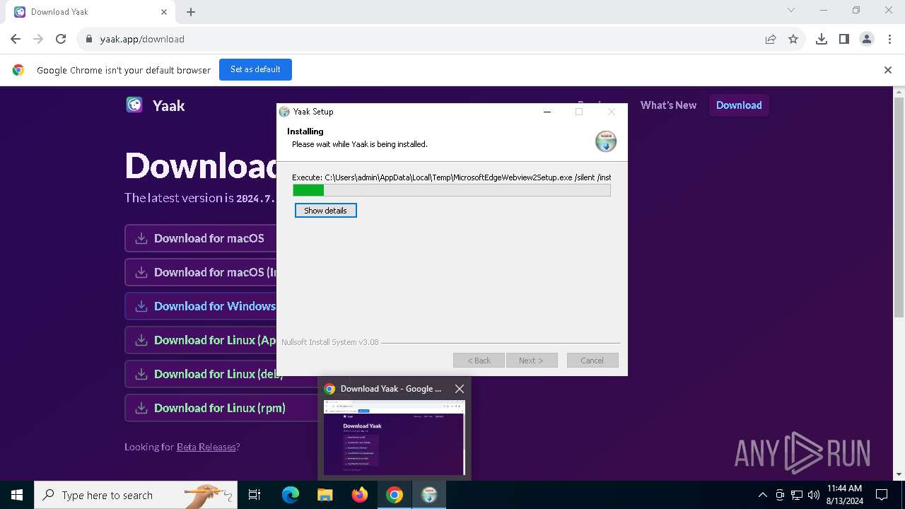Image resolution: width=905 pixels, height=509 pixels.
Task: Click Download for Windows button
Action: tap(201, 306)
